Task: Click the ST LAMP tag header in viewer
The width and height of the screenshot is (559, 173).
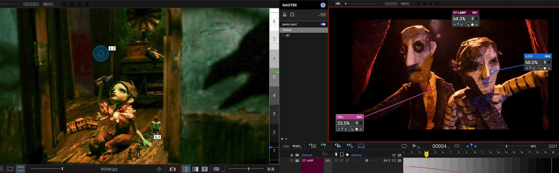Action: click(x=465, y=12)
